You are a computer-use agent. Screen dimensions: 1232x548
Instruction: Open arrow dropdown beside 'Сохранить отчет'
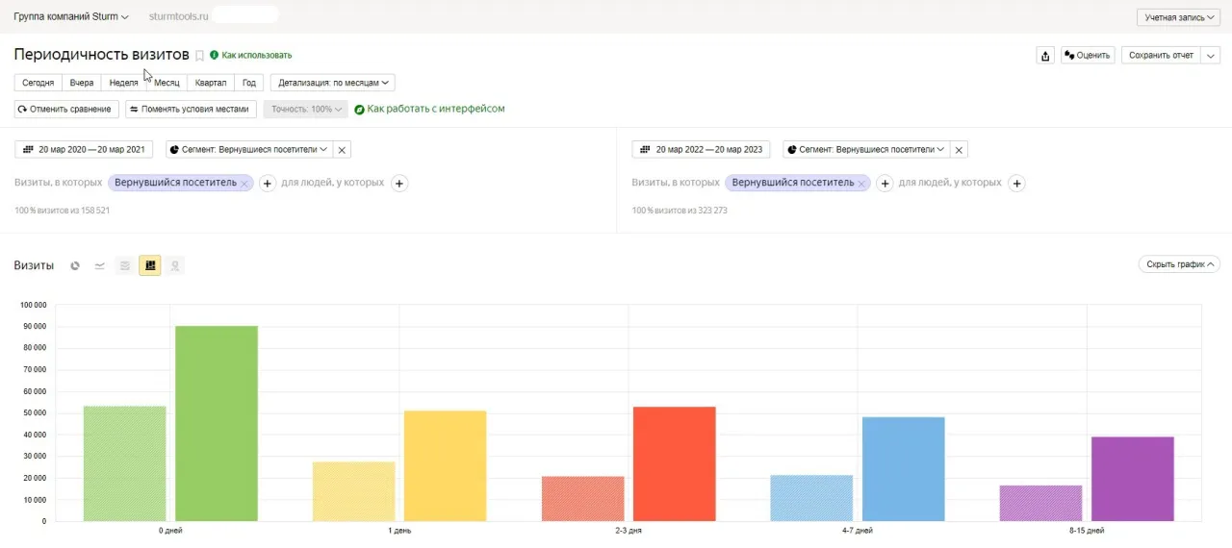(1211, 56)
